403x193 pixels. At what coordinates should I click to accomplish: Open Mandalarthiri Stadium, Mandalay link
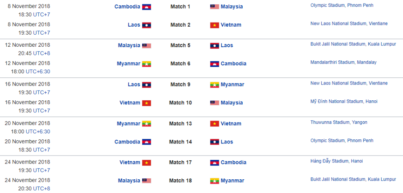343,62
